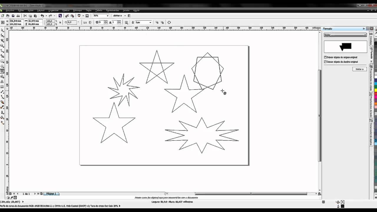Open the Efeitos menu
Screen dimensions: 377x212
(x=66, y=10)
